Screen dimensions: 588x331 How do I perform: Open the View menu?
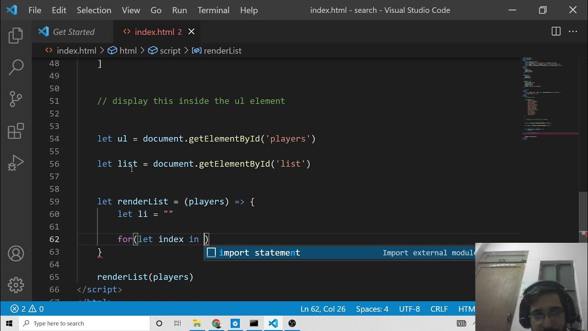click(131, 10)
